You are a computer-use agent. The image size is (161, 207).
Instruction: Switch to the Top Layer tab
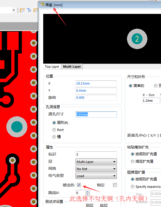coord(52,67)
